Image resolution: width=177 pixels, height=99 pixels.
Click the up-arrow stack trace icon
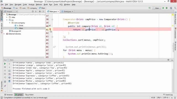(x=9, y=64)
